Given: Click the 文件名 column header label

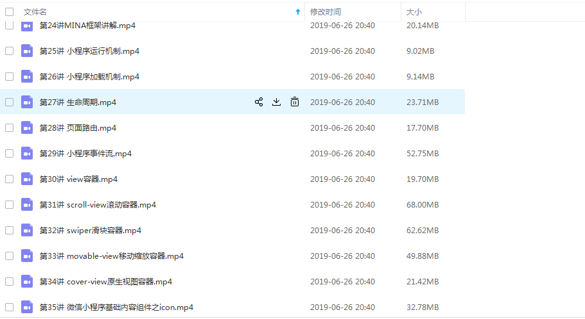Looking at the screenshot, I should [x=35, y=12].
